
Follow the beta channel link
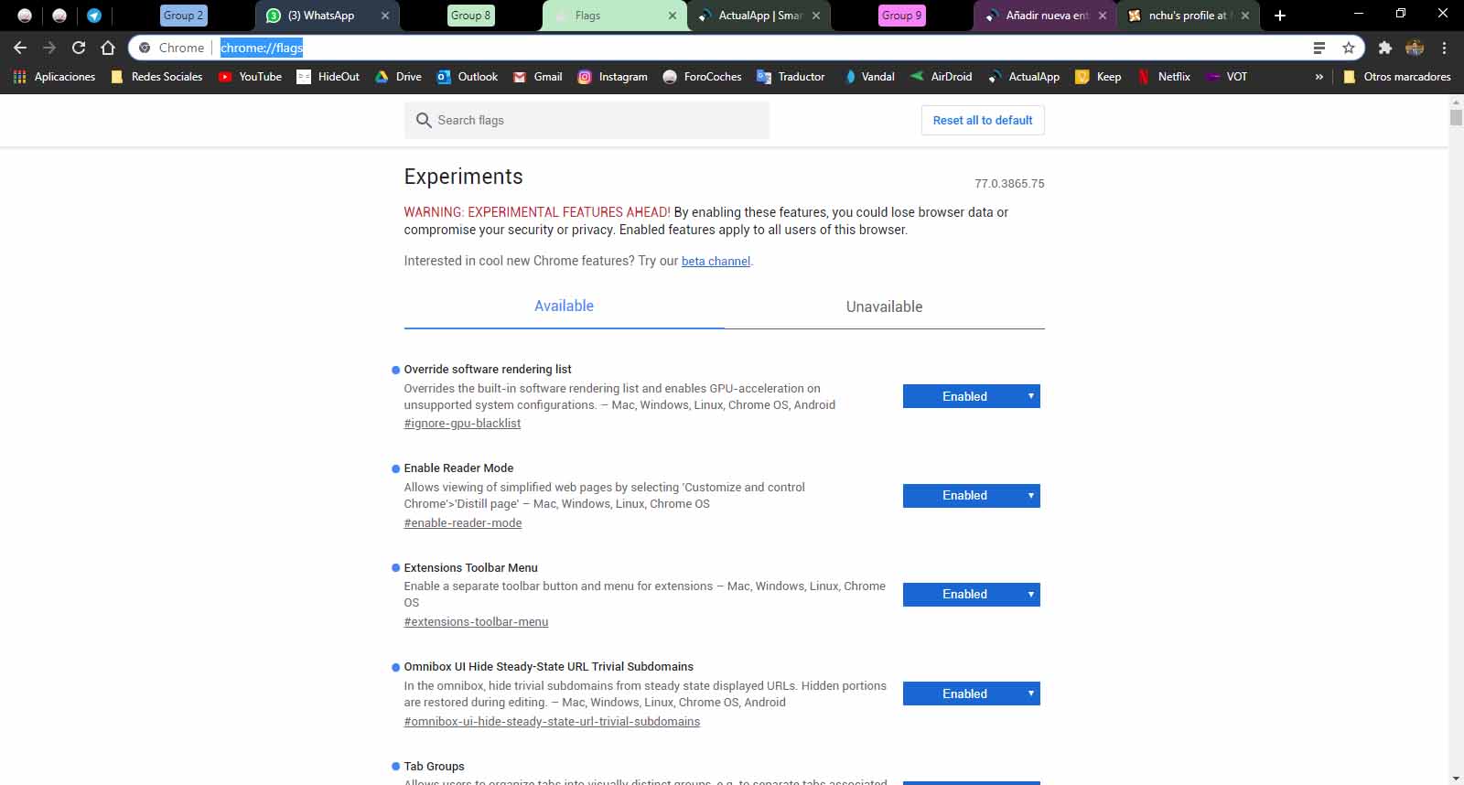click(716, 261)
